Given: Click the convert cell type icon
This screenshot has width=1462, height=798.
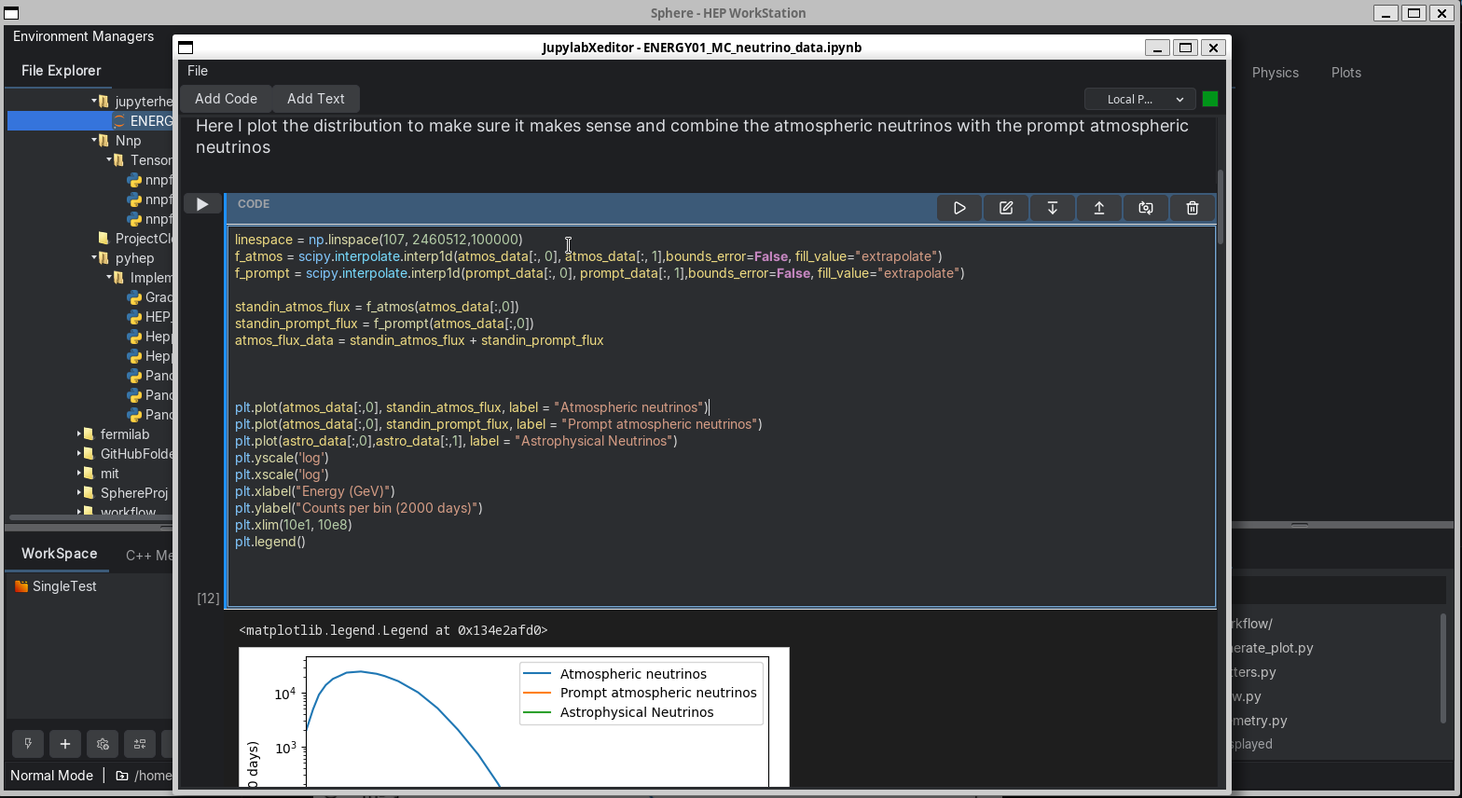Looking at the screenshot, I should (x=1146, y=208).
